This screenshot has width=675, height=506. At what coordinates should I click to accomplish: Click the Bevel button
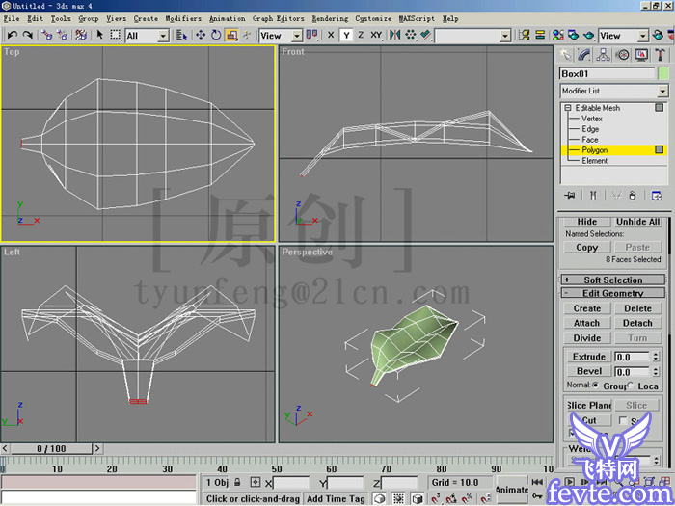[x=588, y=371]
